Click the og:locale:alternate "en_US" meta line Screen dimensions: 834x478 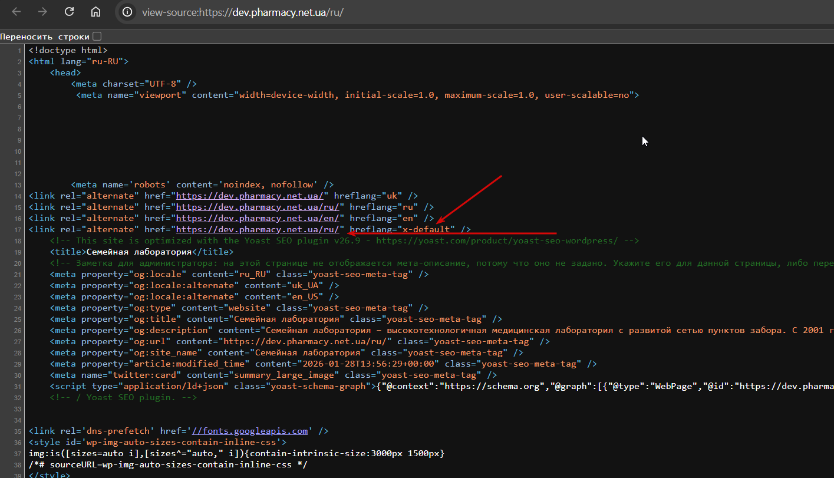[x=195, y=296]
